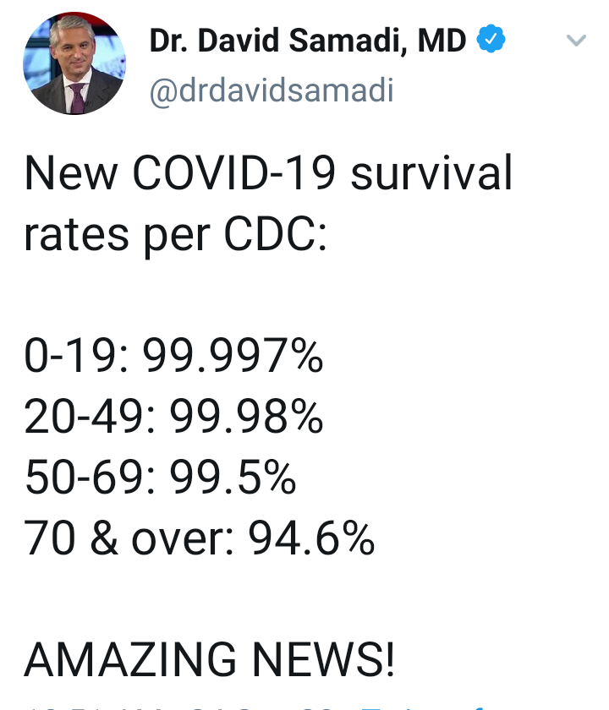Open the @drdavidsamadi handle link
The width and height of the screenshot is (609, 710).
272,90
